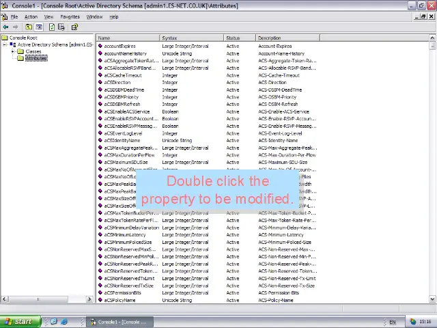Select the aCSMinimumPolicedSize row
The height and width of the screenshot is (328, 437).
point(208,242)
